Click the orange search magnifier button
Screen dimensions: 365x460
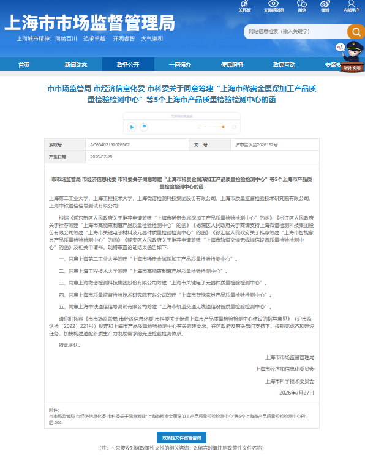pos(356,32)
